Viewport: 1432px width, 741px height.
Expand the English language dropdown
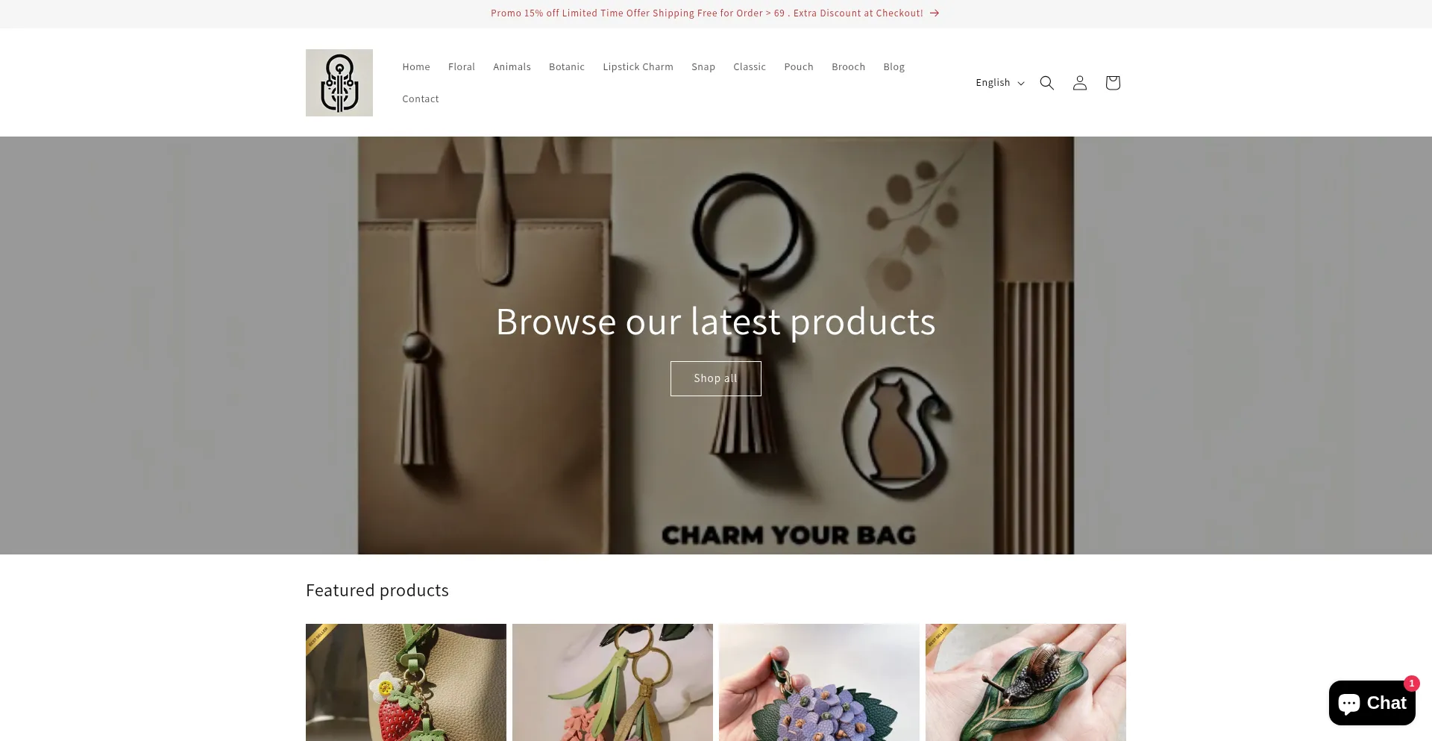click(999, 83)
